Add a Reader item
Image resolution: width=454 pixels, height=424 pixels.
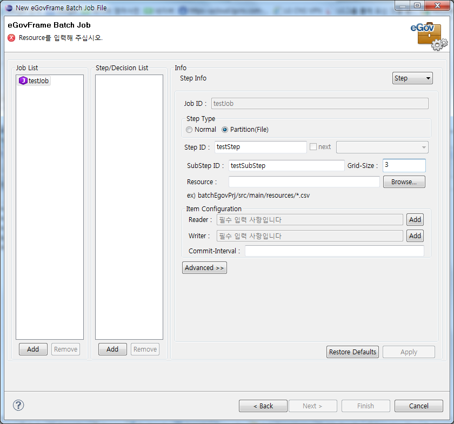tap(415, 220)
